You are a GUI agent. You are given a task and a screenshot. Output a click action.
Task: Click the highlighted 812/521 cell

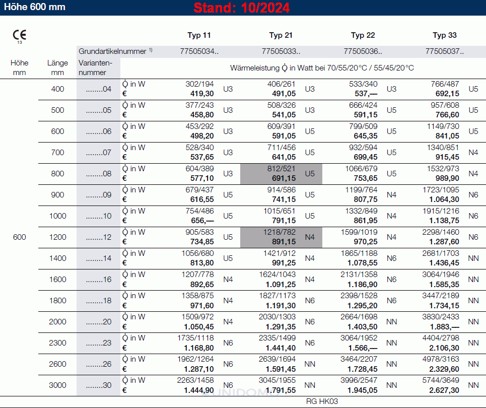pos(281,174)
